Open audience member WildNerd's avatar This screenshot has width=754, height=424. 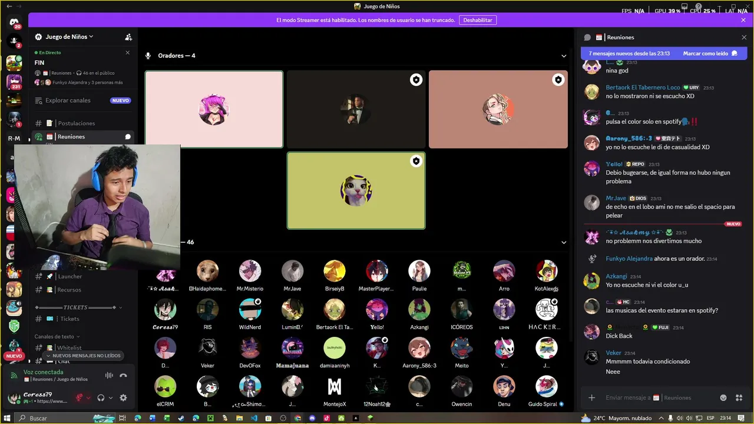point(250,309)
